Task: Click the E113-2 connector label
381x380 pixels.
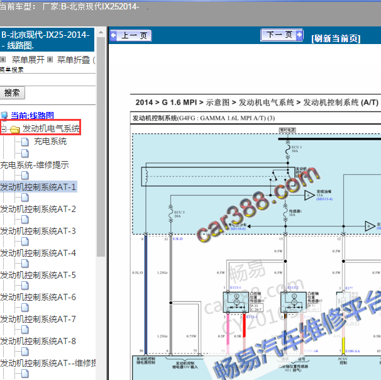Action: (x=293, y=288)
